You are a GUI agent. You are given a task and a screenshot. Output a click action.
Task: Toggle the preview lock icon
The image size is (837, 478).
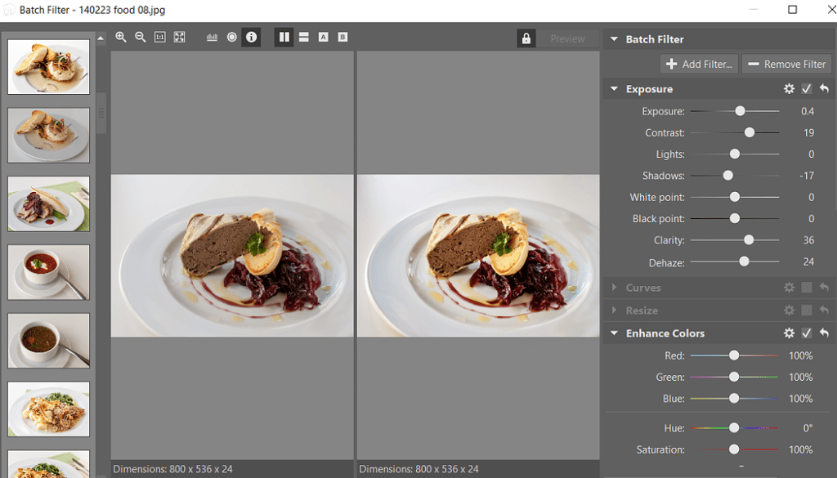click(526, 38)
